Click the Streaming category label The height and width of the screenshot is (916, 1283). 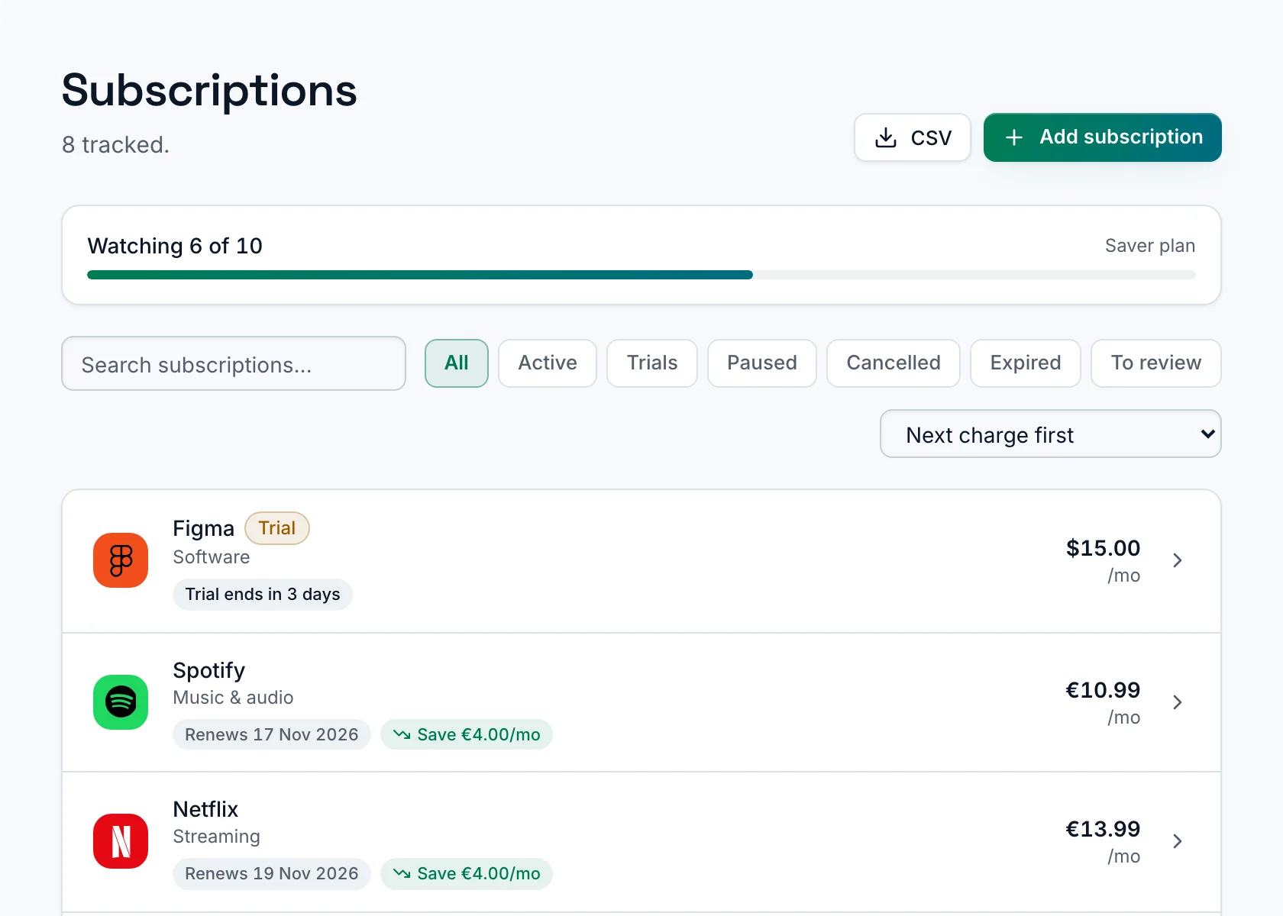[x=217, y=837]
